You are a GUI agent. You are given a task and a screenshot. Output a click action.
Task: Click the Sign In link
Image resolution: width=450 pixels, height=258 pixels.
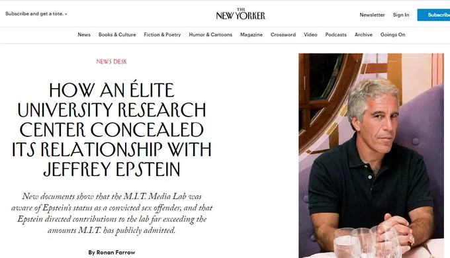pos(401,15)
